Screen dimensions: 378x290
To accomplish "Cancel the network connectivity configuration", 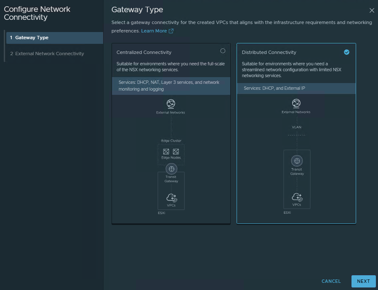I will (331, 281).
